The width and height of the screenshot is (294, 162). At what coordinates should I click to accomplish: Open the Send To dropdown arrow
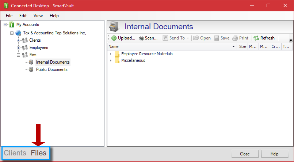coord(188,38)
